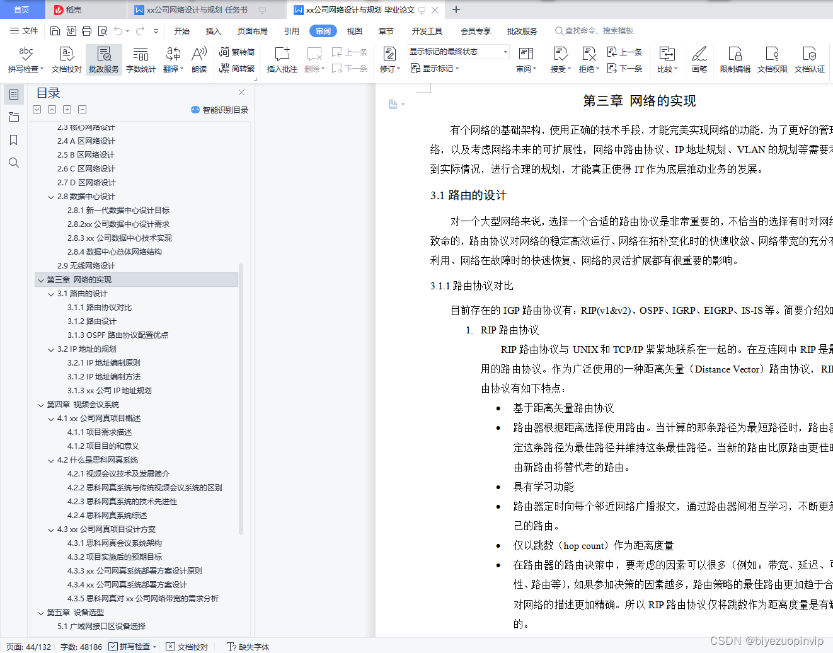Click the 文档认证 document certification icon
This screenshot has width=833, height=653.
pos(809,60)
